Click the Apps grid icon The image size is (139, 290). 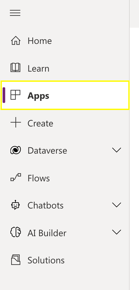[x=15, y=95]
